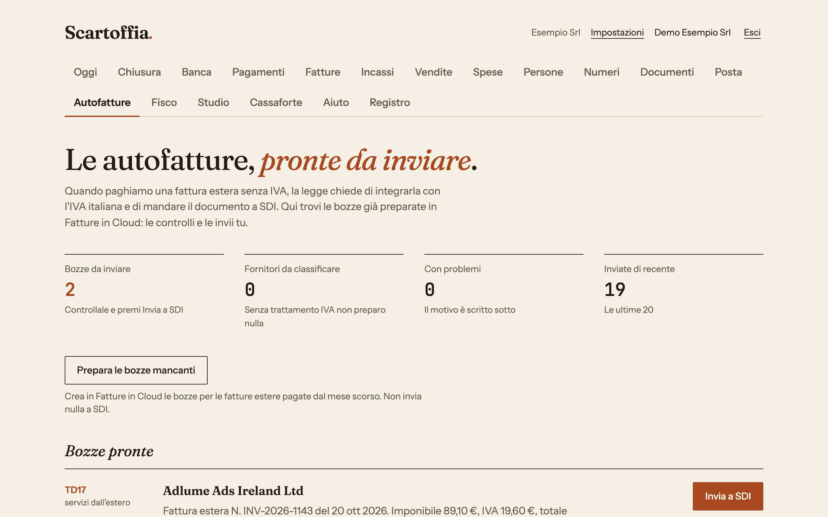Select the Autofatture tab

tap(102, 102)
